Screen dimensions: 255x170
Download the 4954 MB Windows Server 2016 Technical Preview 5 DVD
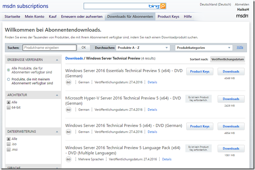coord(231,126)
